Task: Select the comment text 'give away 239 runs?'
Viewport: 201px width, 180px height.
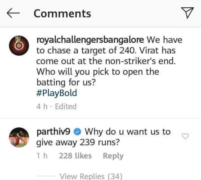Action: (x=78, y=142)
